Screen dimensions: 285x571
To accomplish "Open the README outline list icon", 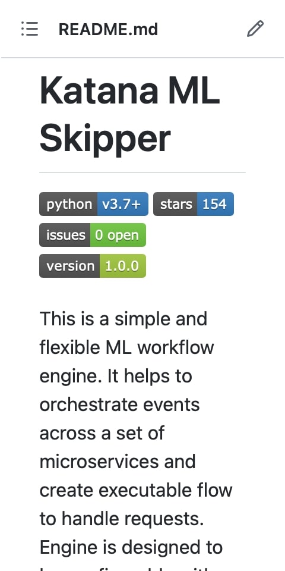I will point(30,29).
